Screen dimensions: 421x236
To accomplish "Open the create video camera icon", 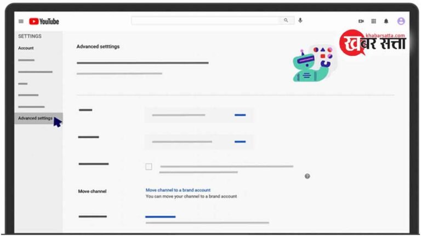I will pos(361,21).
